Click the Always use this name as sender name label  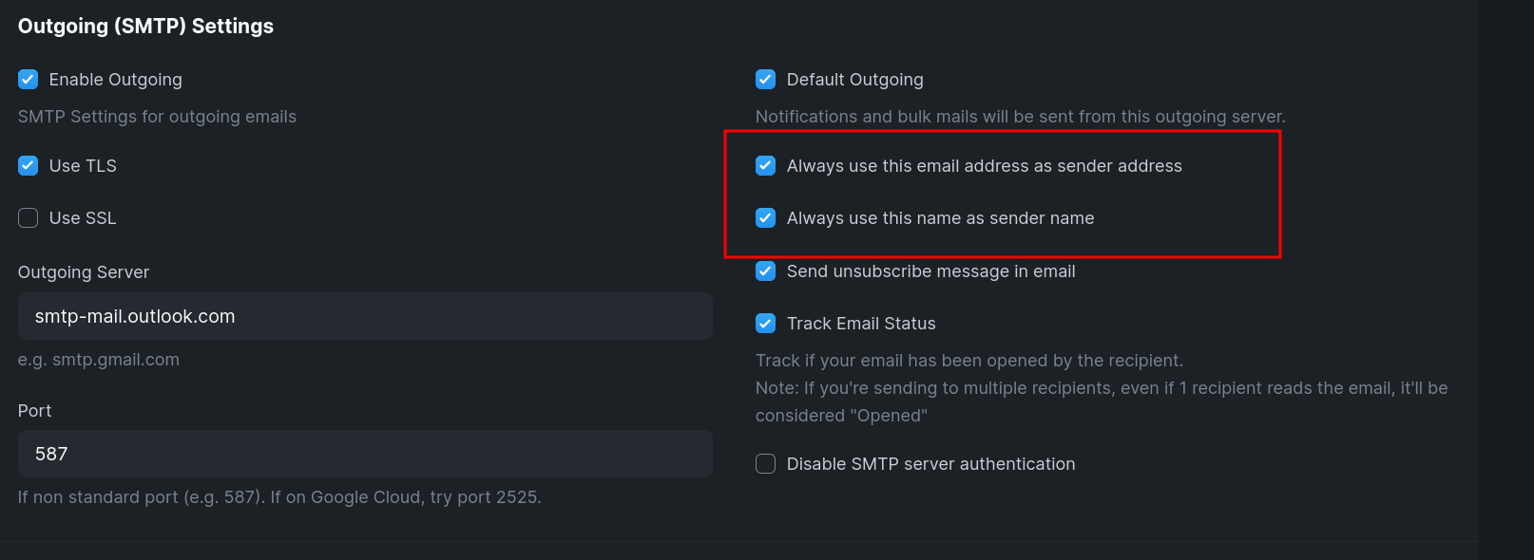point(941,218)
